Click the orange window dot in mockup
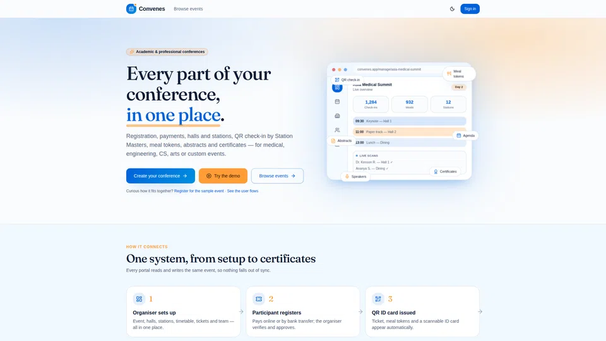This screenshot has height=341, width=606. pyautogui.click(x=340, y=69)
